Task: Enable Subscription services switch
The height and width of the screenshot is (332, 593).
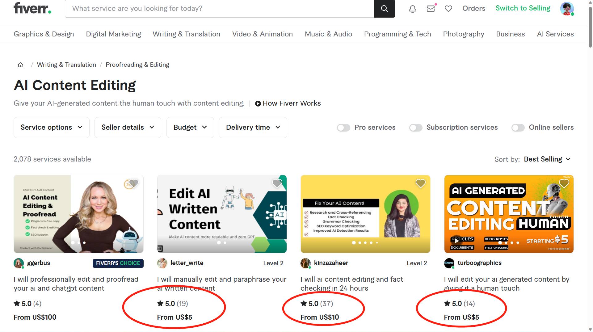Action: (x=416, y=128)
